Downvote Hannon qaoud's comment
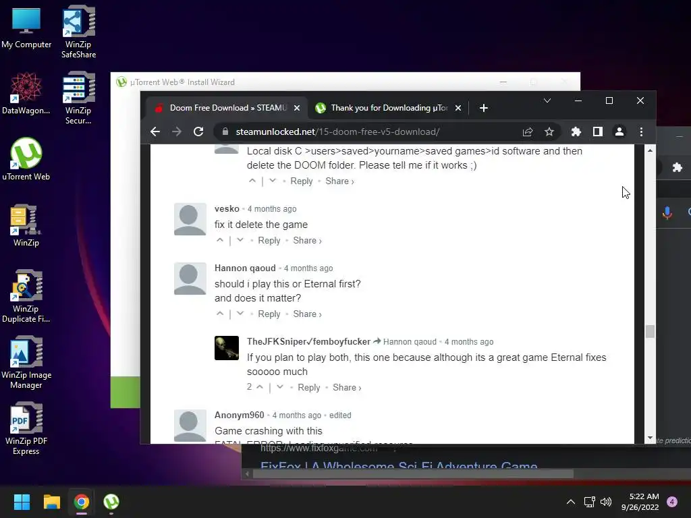This screenshot has width=691, height=518. tap(240, 314)
